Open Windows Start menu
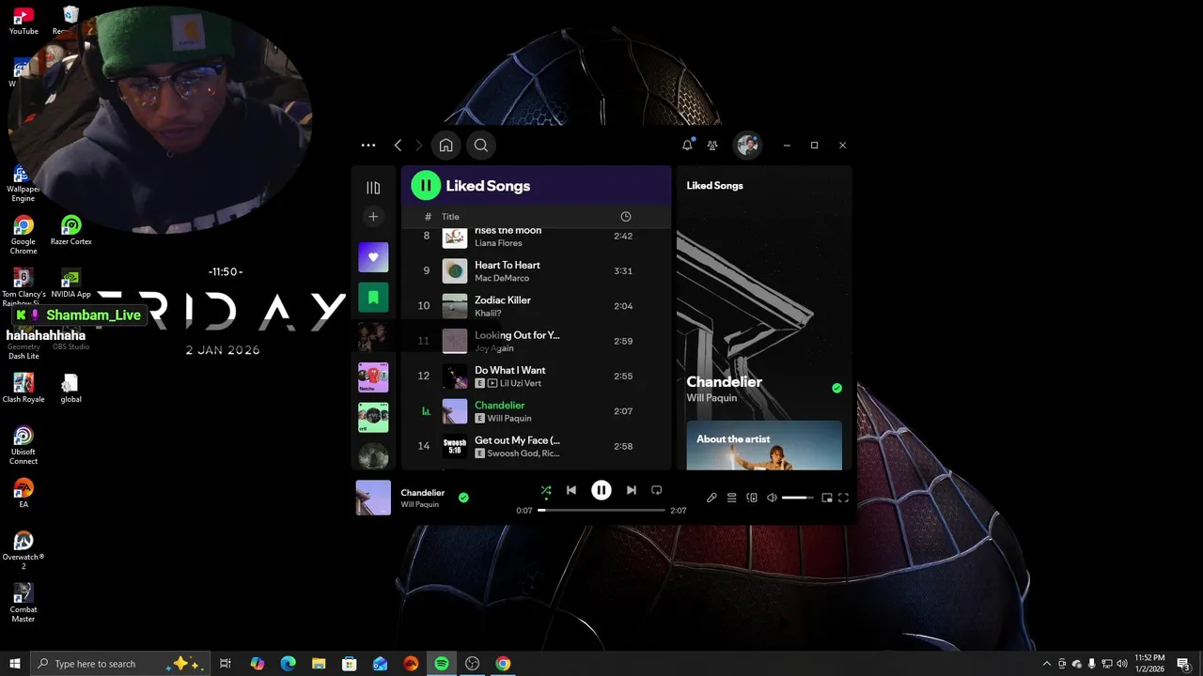The image size is (1203, 676). (14, 664)
